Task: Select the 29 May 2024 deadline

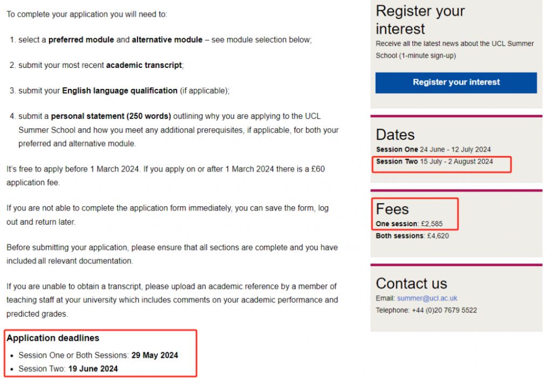Action: click(x=155, y=355)
